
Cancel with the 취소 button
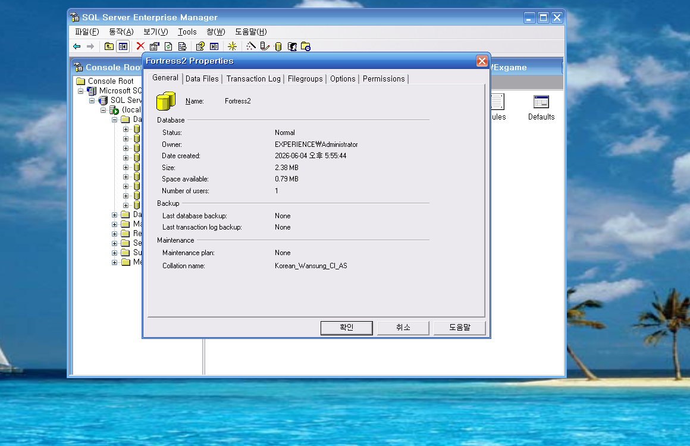(403, 328)
